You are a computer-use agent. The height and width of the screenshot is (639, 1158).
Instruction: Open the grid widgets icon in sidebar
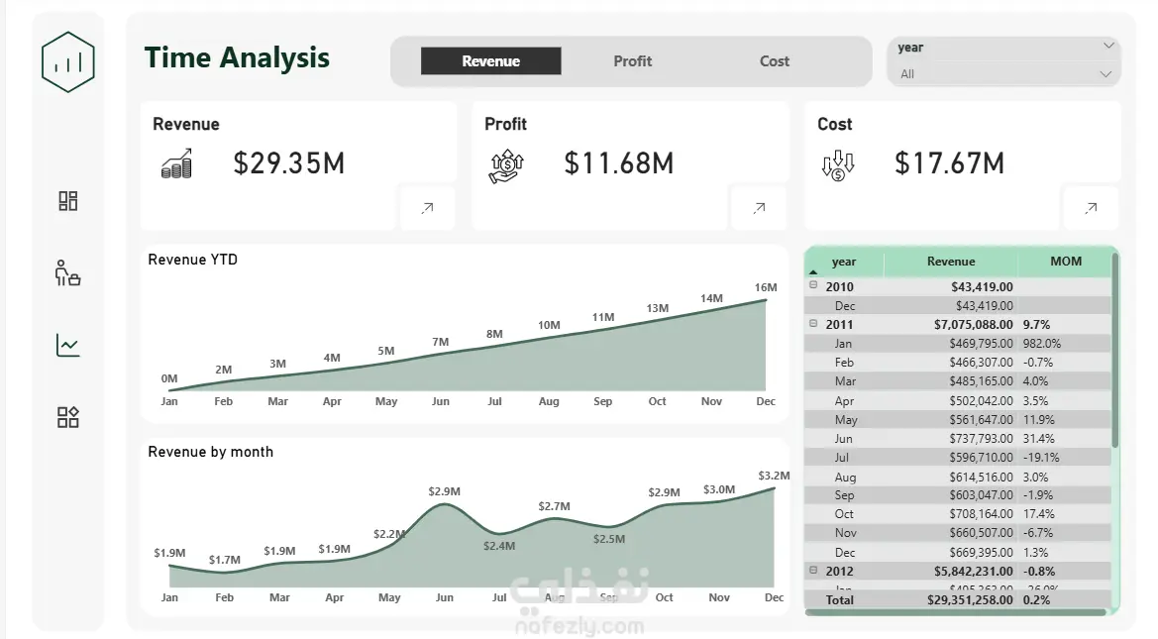tap(68, 417)
